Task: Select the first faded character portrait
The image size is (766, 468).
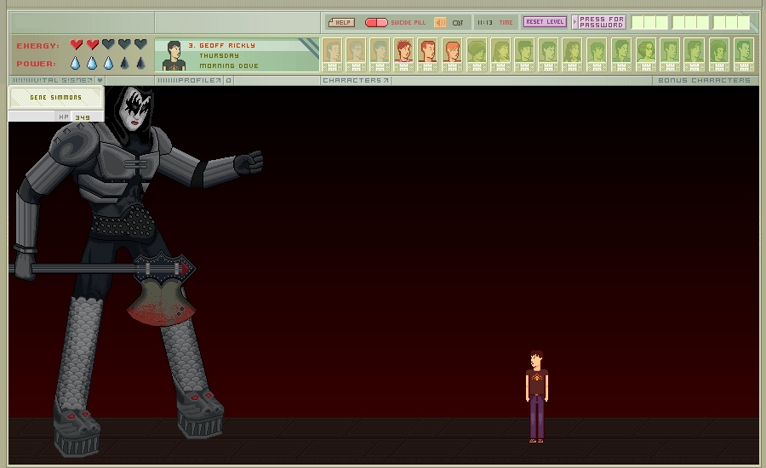Action: (x=332, y=54)
